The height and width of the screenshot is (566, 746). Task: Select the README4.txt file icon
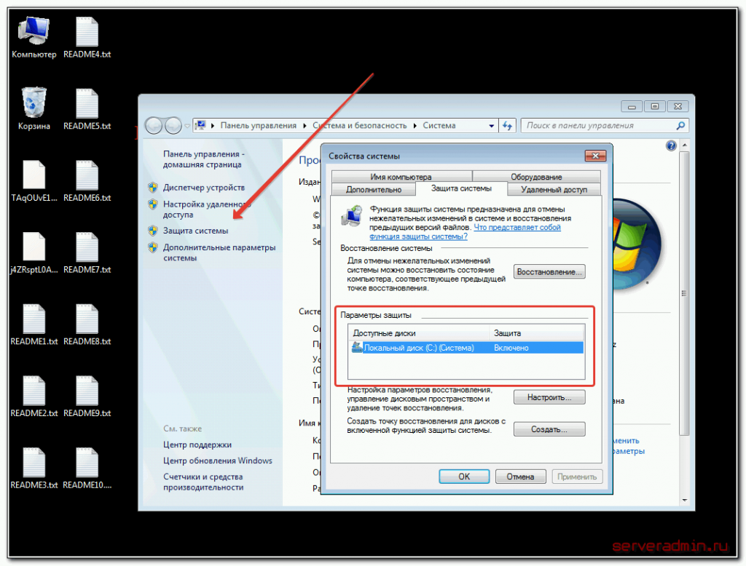[87, 35]
